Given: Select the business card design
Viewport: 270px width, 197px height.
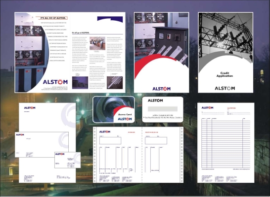Looking at the screenshot, I should 67,160.
